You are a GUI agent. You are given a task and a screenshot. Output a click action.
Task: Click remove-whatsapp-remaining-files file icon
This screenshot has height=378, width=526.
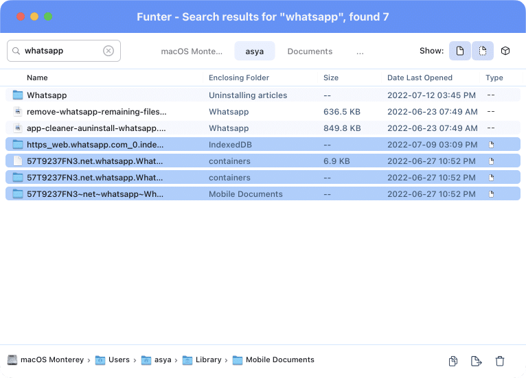(x=18, y=112)
